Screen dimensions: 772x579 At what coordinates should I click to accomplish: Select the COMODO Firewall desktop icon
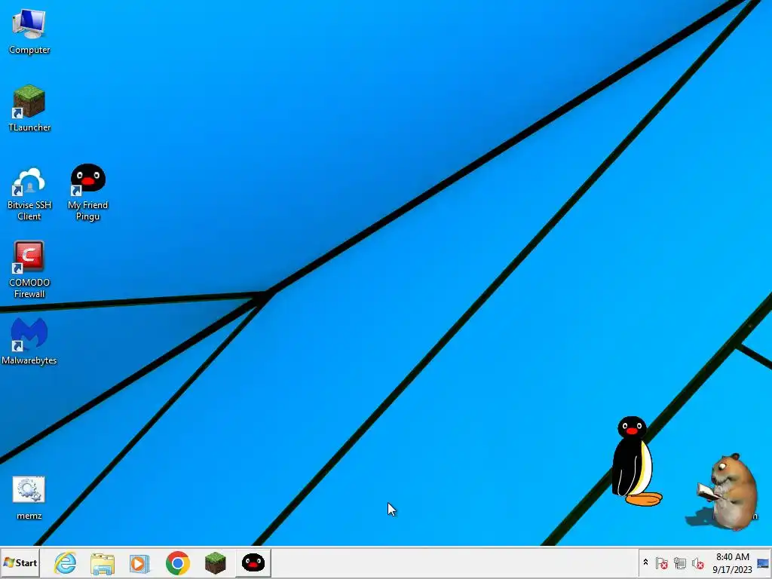tap(29, 270)
